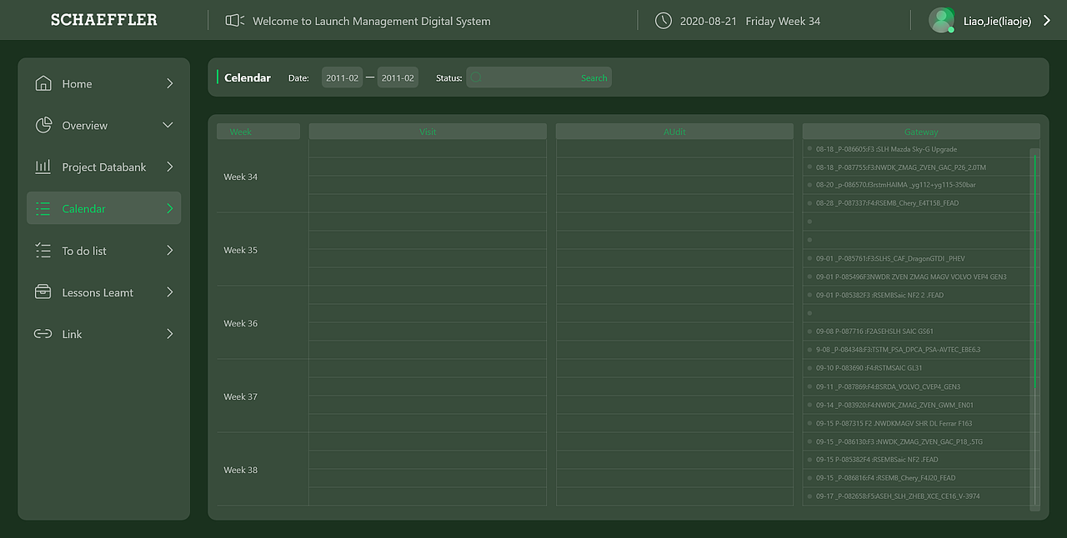Expand the To do list chevron

point(170,251)
